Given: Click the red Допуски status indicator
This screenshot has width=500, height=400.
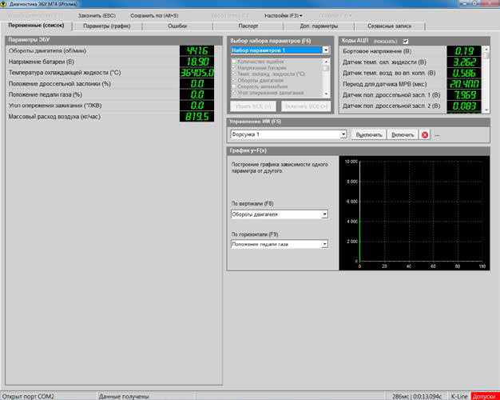Looking at the screenshot, I should coord(484,396).
